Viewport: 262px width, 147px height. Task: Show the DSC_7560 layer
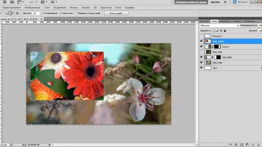click(x=201, y=52)
